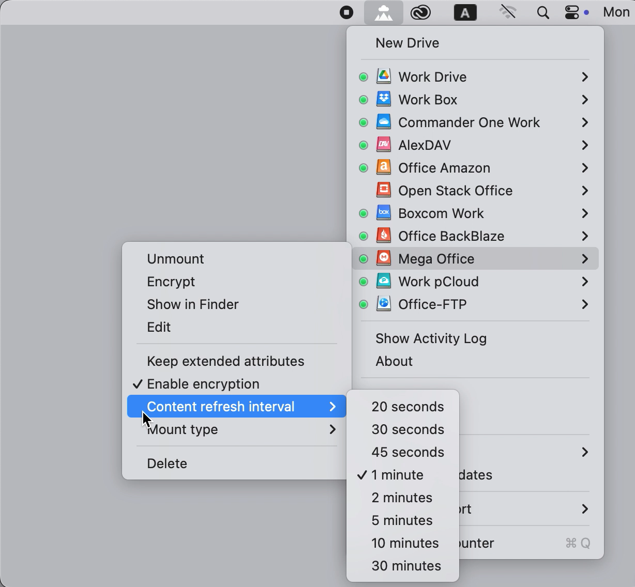Open the text input source icon

point(465,12)
